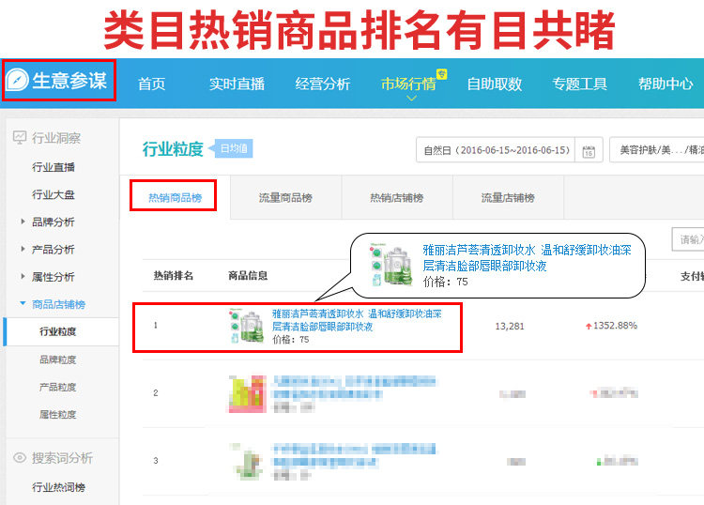
Task: Click the product title link in tooltip bubble
Action: [528, 257]
